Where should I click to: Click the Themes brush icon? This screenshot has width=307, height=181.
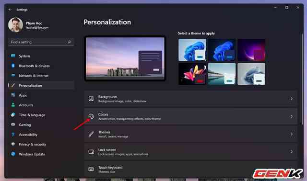coord(91,134)
